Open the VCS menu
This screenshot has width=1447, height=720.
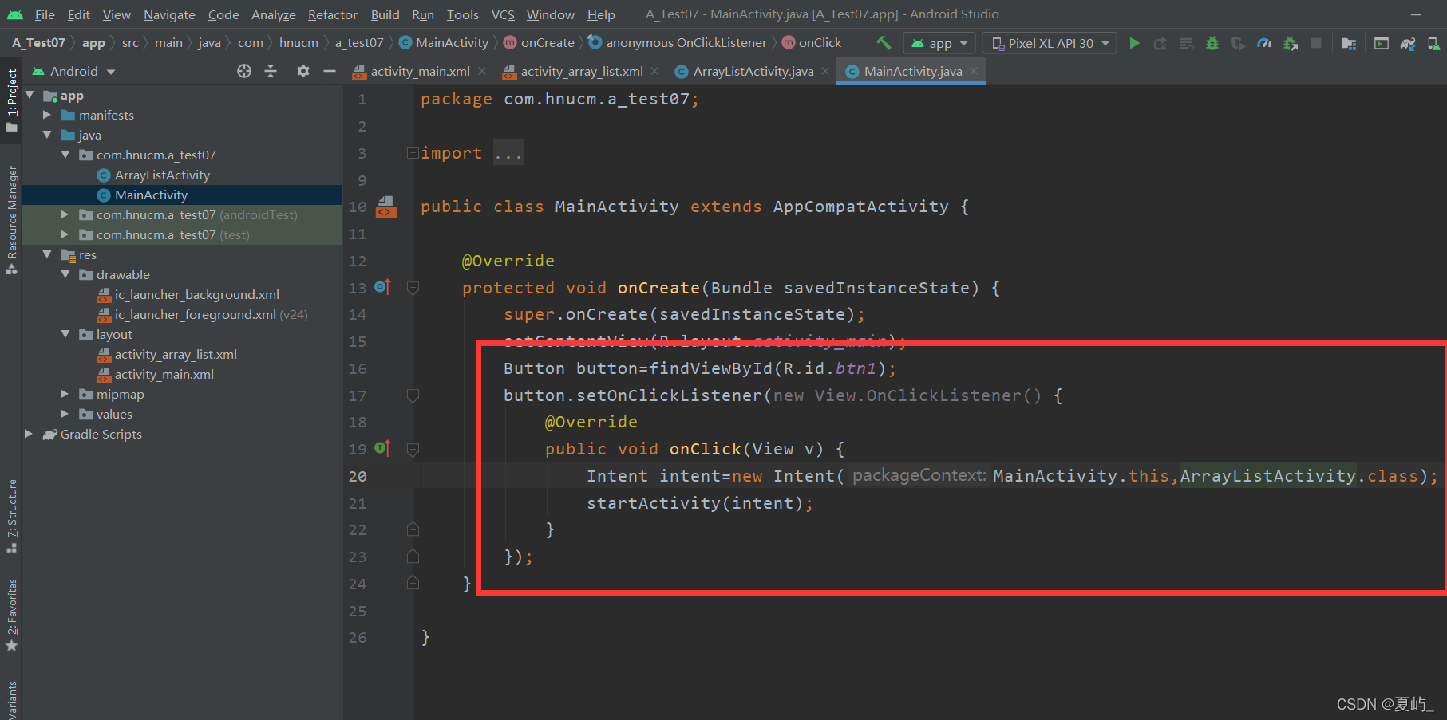(503, 14)
